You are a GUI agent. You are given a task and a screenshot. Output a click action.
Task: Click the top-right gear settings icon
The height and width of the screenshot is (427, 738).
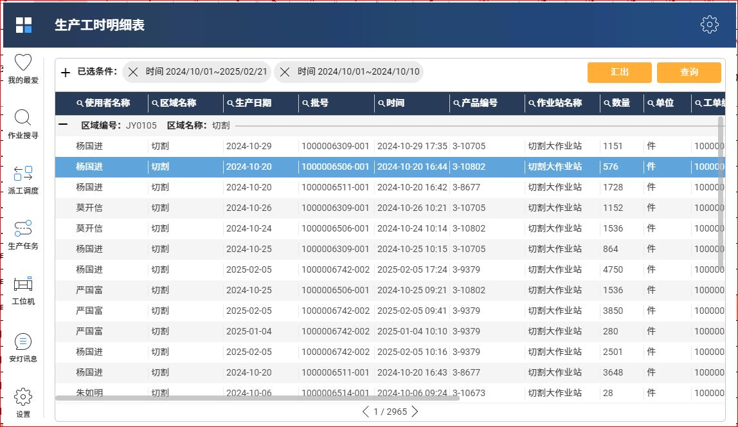point(709,24)
